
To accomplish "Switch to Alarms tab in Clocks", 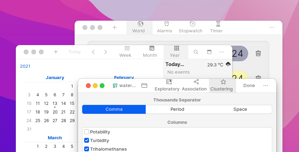I will click(165, 28).
